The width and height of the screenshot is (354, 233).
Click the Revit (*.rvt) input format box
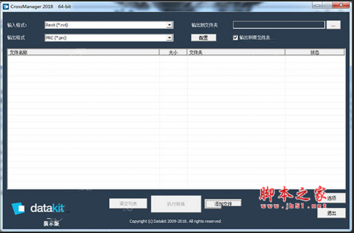click(109, 25)
